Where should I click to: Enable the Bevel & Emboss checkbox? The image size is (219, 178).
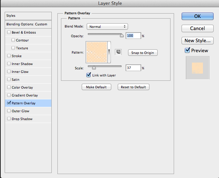point(9,32)
